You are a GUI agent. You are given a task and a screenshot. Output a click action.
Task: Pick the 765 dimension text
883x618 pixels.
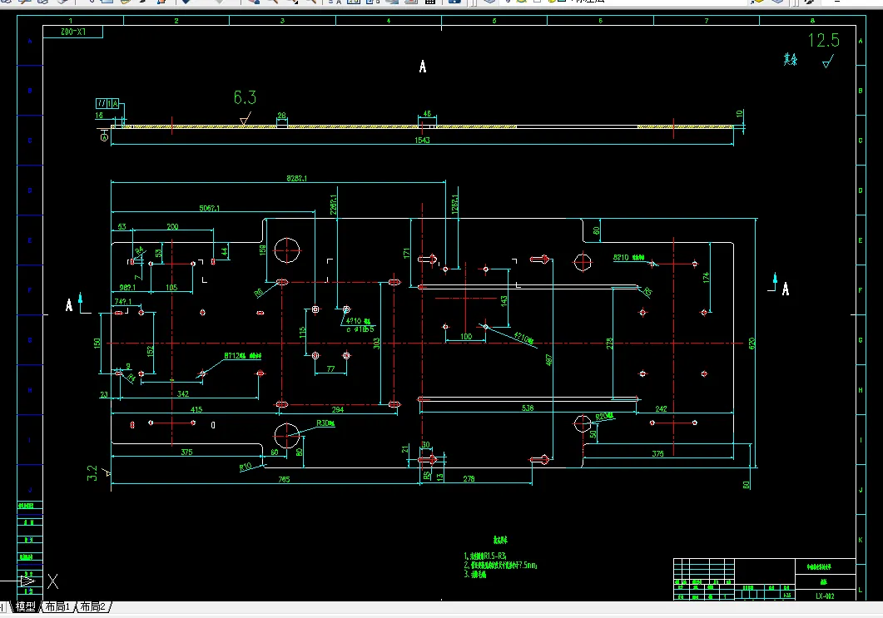(284, 479)
